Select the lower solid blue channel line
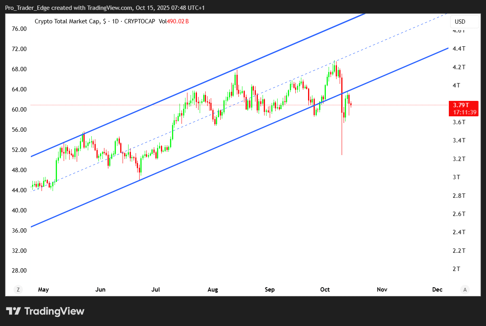This screenshot has width=486, height=326. (198, 155)
